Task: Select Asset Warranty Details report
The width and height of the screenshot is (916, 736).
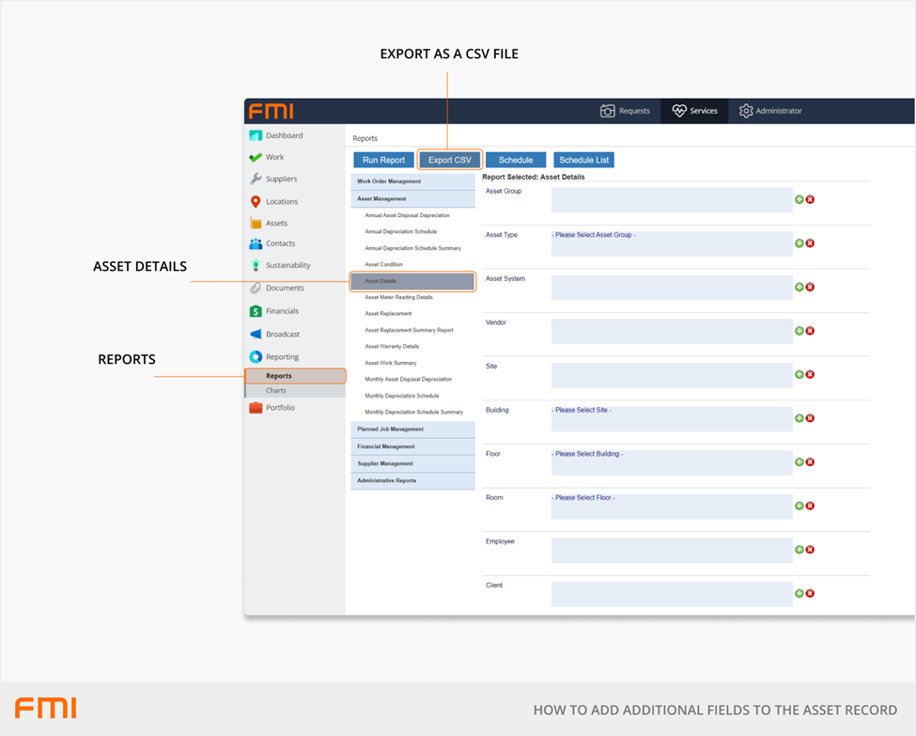Action: (392, 346)
